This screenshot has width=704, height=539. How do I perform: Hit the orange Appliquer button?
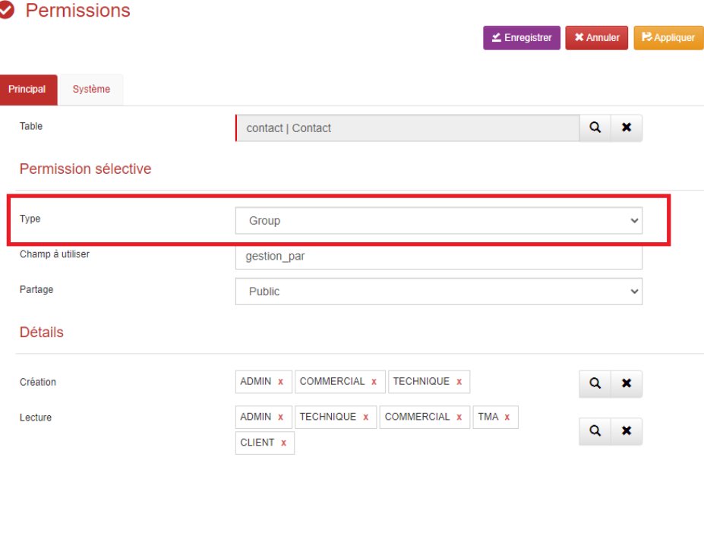[x=668, y=38]
